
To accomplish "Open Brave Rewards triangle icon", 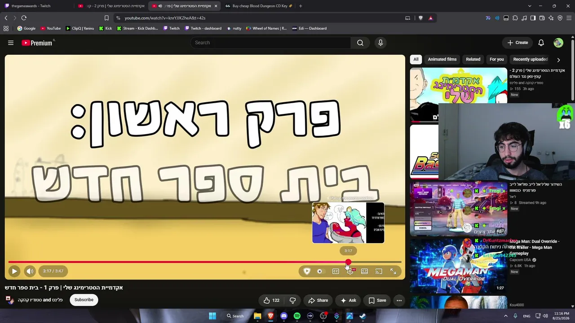I will click(431, 18).
